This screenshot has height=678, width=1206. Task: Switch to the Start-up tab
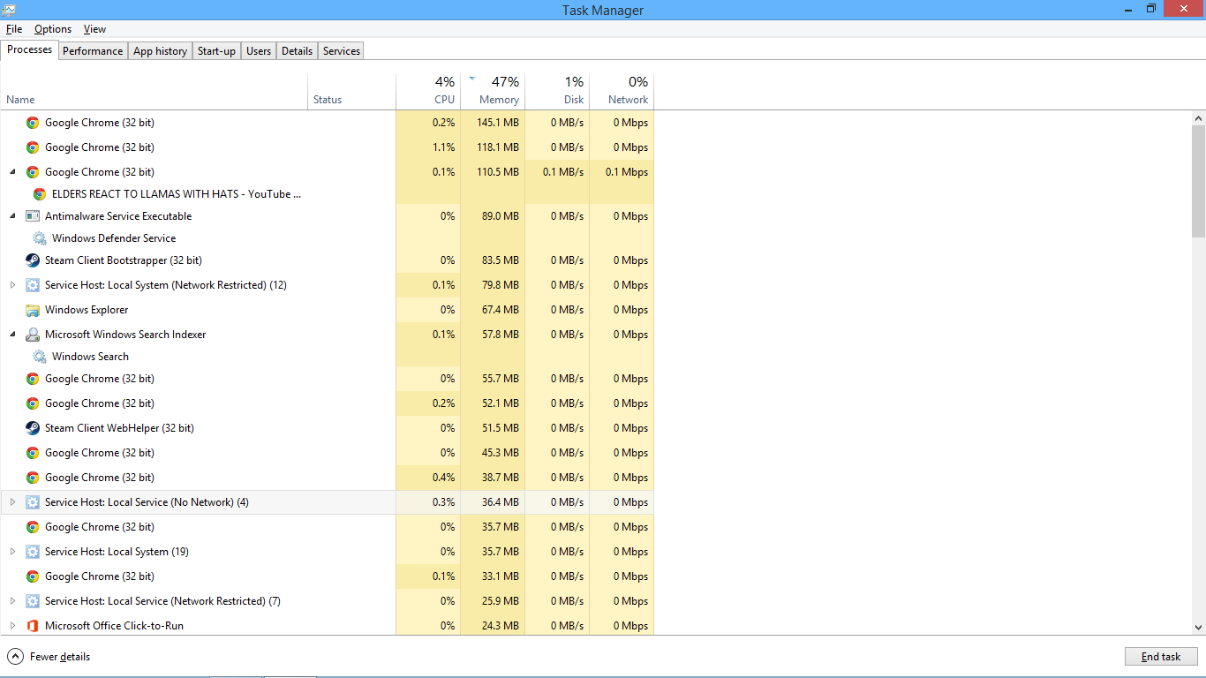click(x=216, y=51)
